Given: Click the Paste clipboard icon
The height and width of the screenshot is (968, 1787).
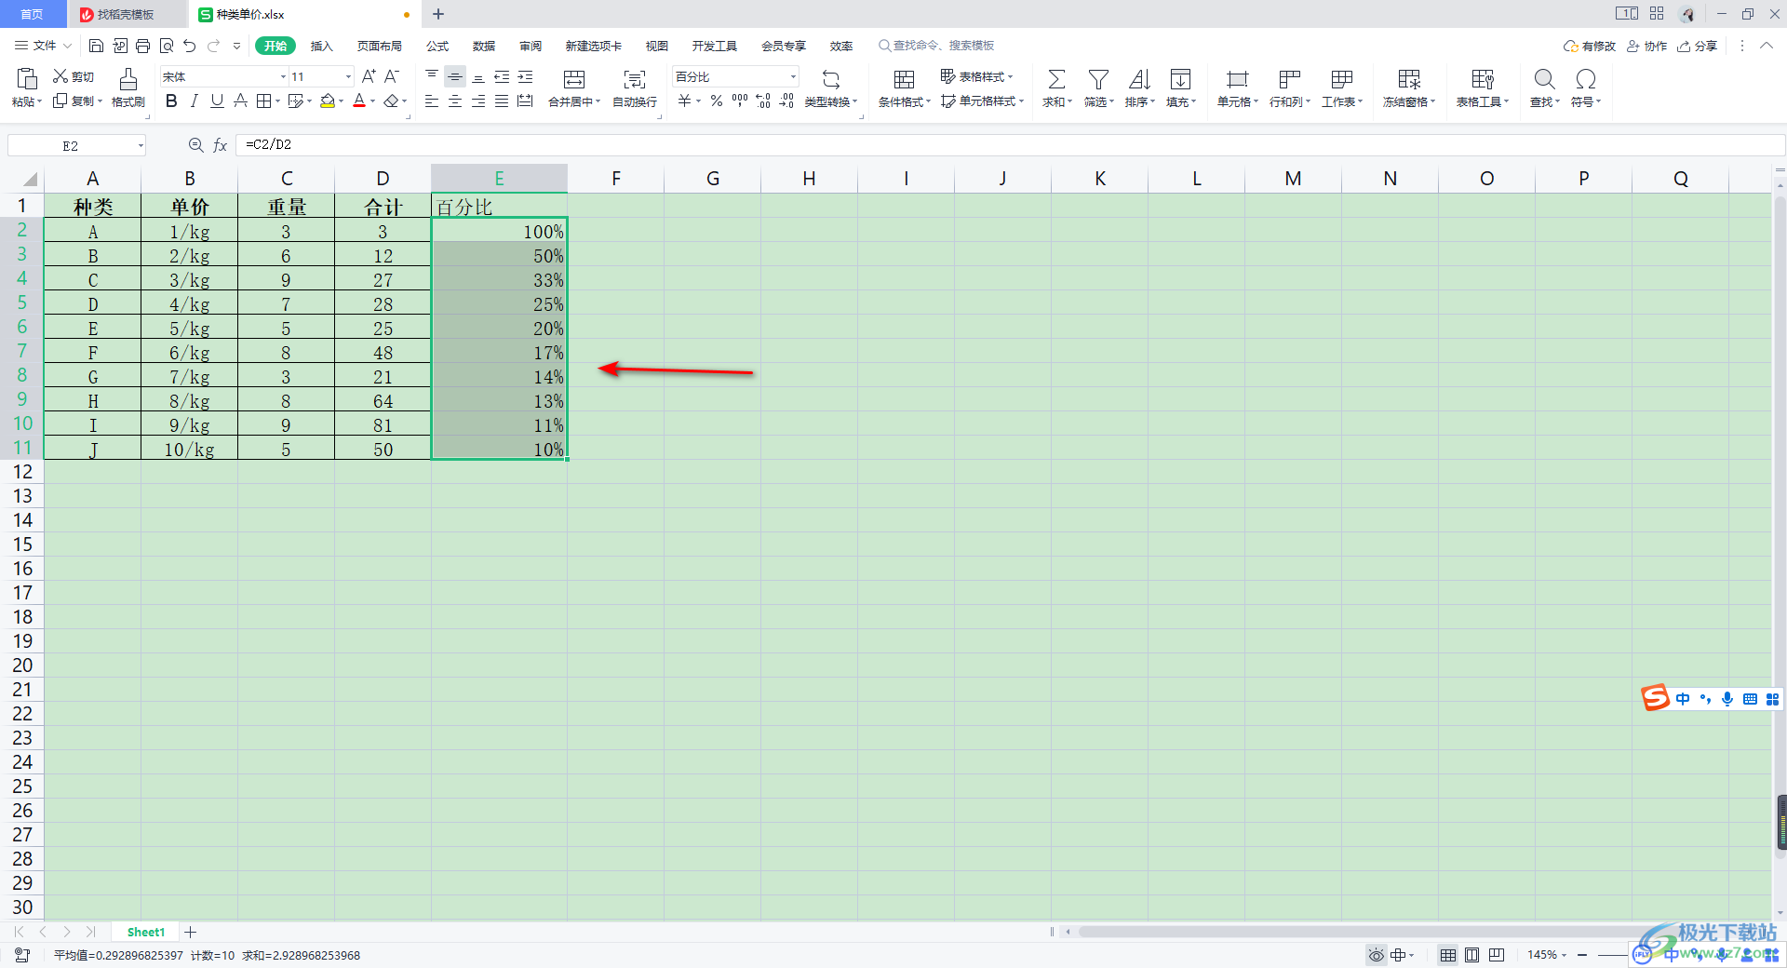Looking at the screenshot, I should [x=27, y=79].
